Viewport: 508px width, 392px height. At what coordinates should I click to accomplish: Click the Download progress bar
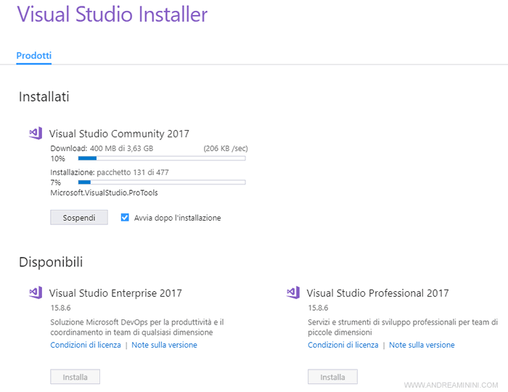(161, 158)
